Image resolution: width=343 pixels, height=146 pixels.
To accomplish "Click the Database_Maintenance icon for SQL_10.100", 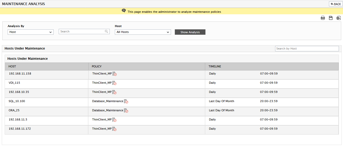I will pos(126,101).
